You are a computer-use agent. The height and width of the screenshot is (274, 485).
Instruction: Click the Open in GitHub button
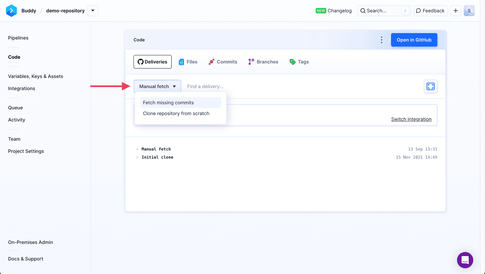pos(414,40)
